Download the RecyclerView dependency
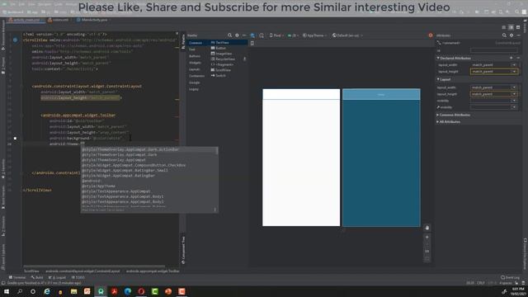528x297 pixels. (245, 59)
